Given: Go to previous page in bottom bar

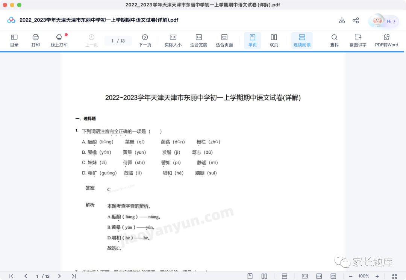Looking at the screenshot, I should point(26,276).
